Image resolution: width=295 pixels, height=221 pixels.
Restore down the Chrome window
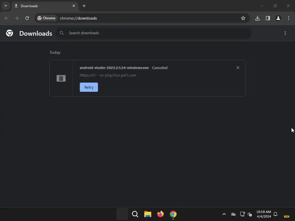pos(275,6)
